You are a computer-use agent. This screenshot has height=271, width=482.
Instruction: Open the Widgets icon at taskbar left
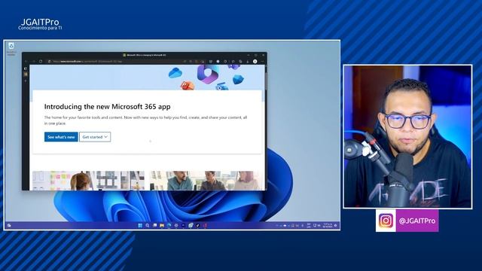click(x=9, y=226)
